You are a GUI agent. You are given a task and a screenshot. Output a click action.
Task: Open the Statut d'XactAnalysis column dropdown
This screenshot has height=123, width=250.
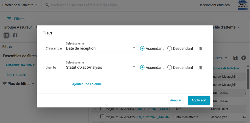click(101, 68)
